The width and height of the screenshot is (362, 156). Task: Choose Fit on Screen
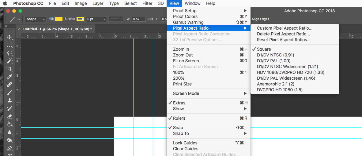pyautogui.click(x=209, y=61)
